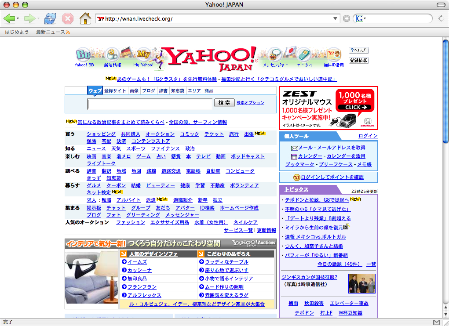Viewport: 449px width, 326px height.
Task: Click the 無料ID活用 icon
Action: [x=334, y=54]
